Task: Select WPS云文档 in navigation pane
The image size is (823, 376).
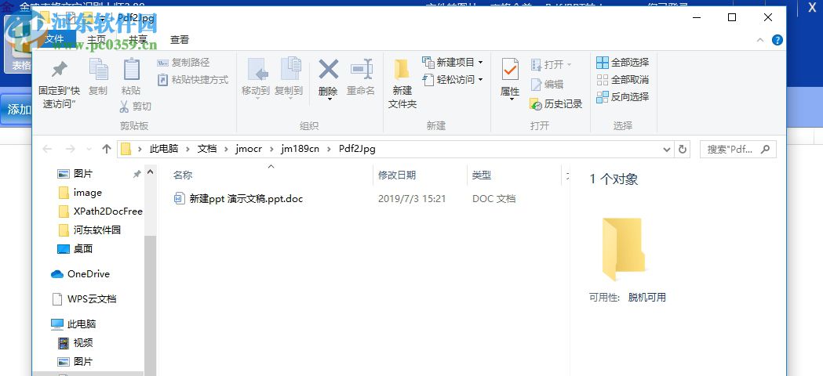Action: tap(84, 299)
